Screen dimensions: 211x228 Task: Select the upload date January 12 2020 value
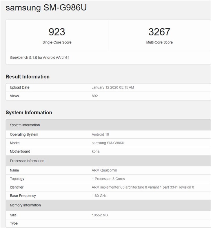coord(113,87)
